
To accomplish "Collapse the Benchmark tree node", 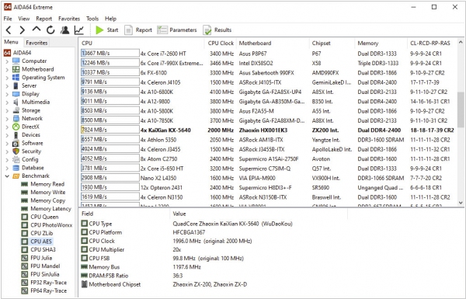I will pos(7,176).
